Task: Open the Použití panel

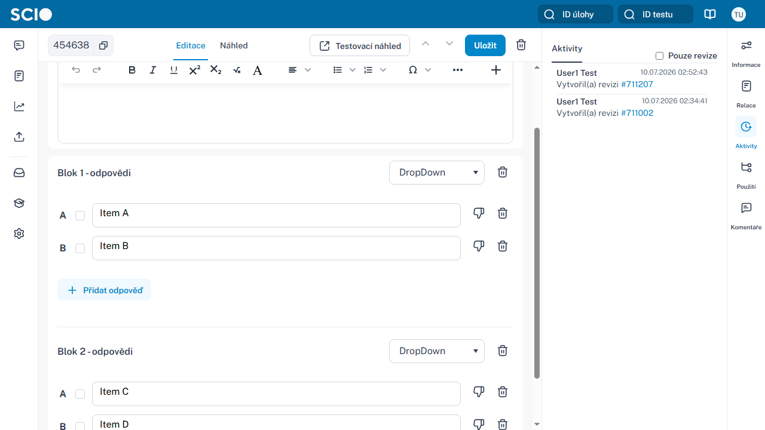Action: 746,175
